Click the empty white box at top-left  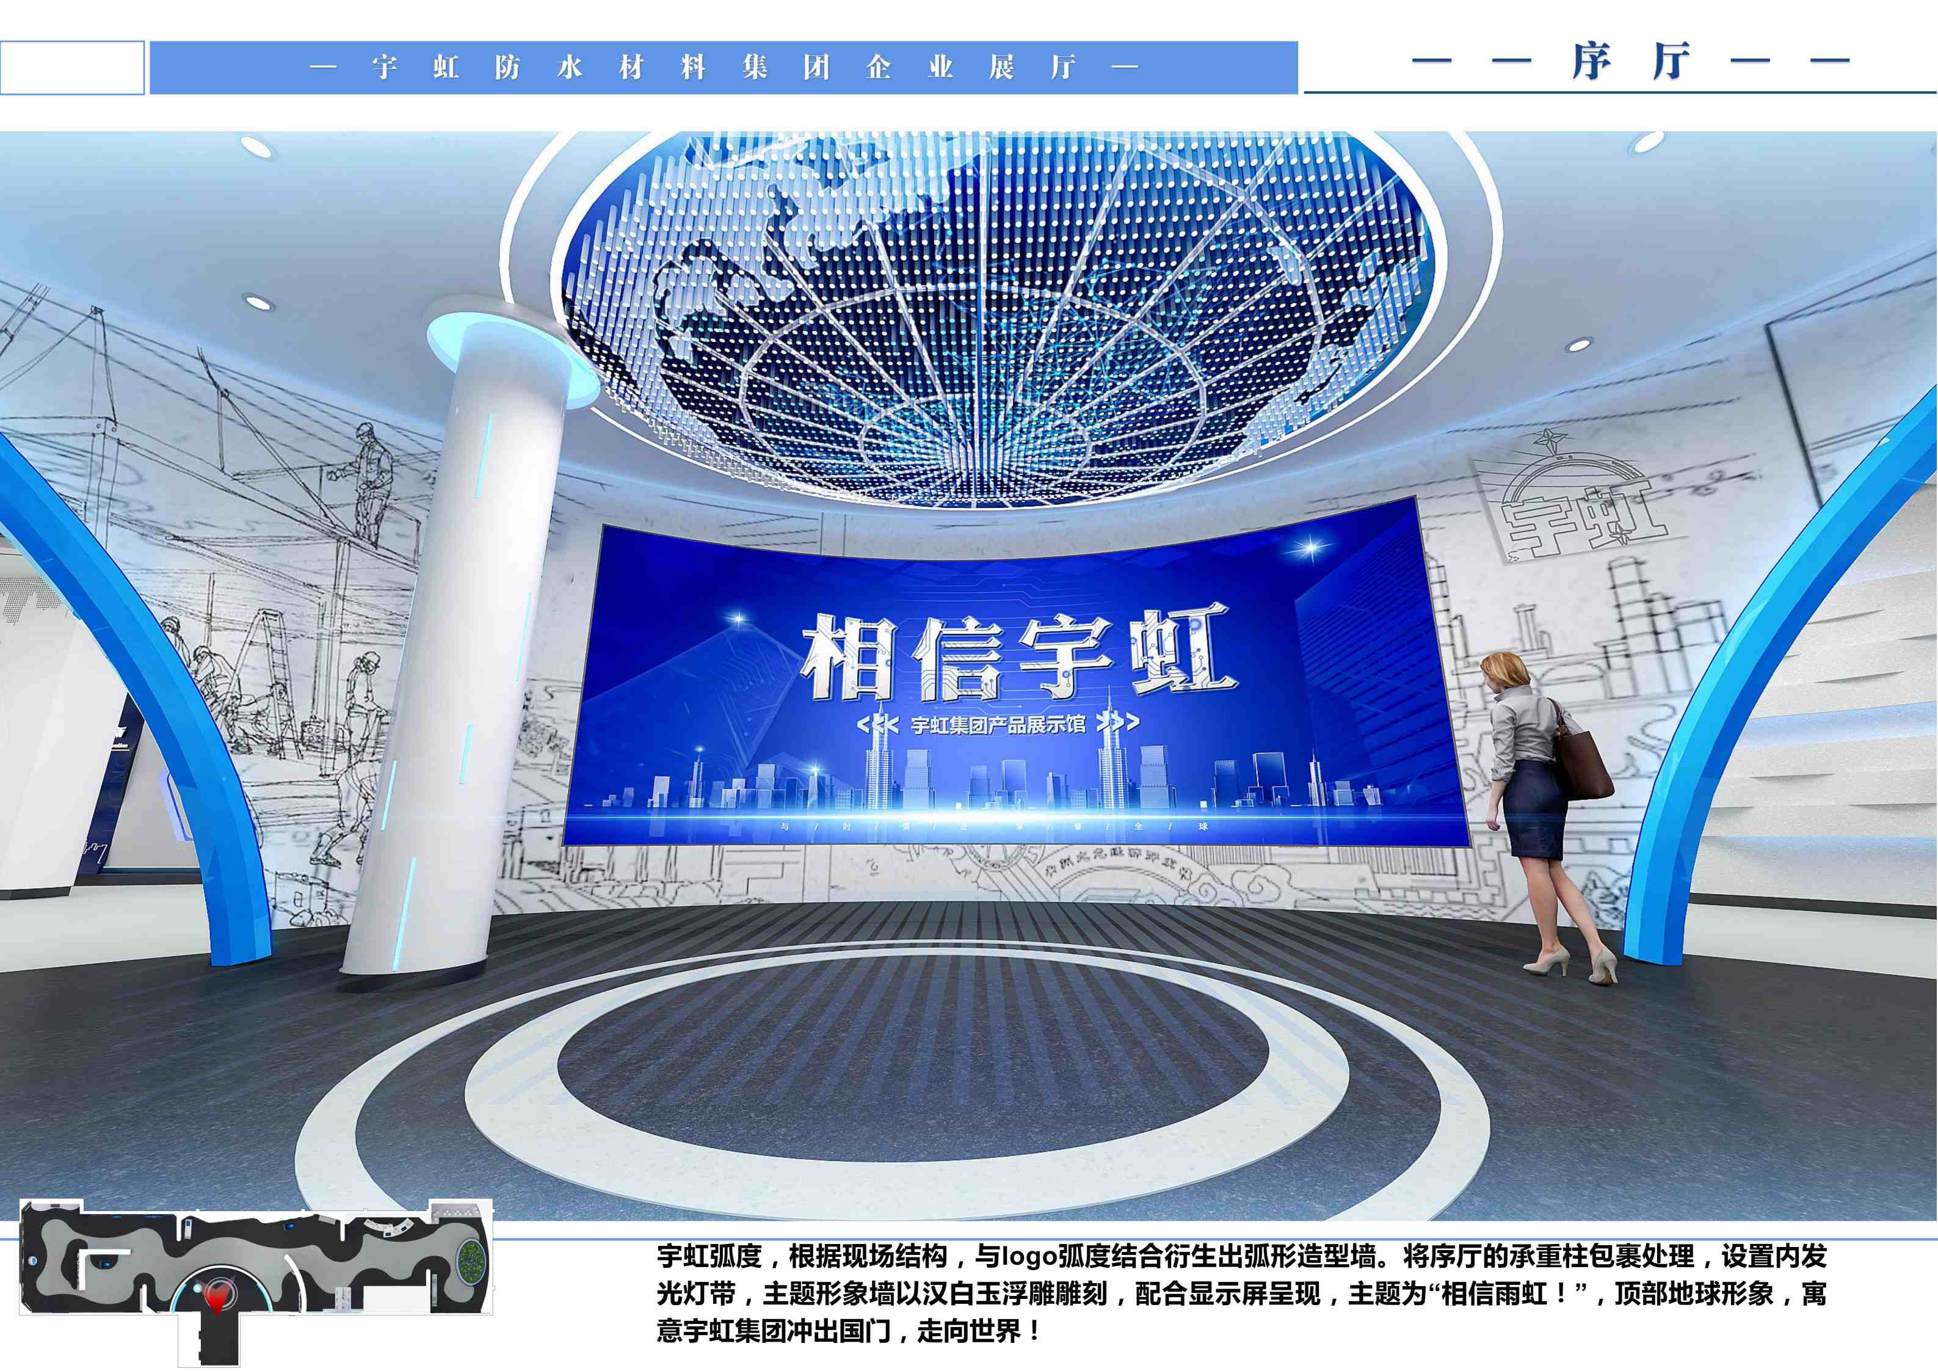(72, 68)
